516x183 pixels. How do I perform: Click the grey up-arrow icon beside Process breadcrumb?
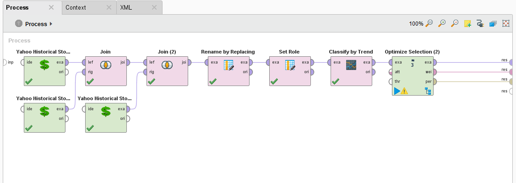coord(19,24)
